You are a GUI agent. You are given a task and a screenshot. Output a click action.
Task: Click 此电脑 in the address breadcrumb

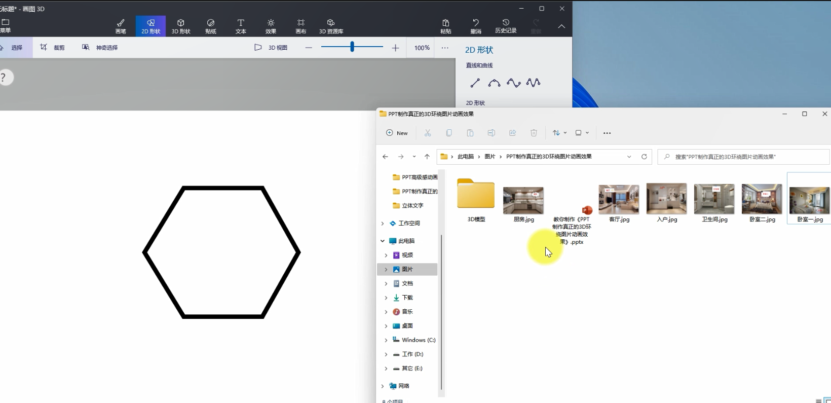(465, 157)
